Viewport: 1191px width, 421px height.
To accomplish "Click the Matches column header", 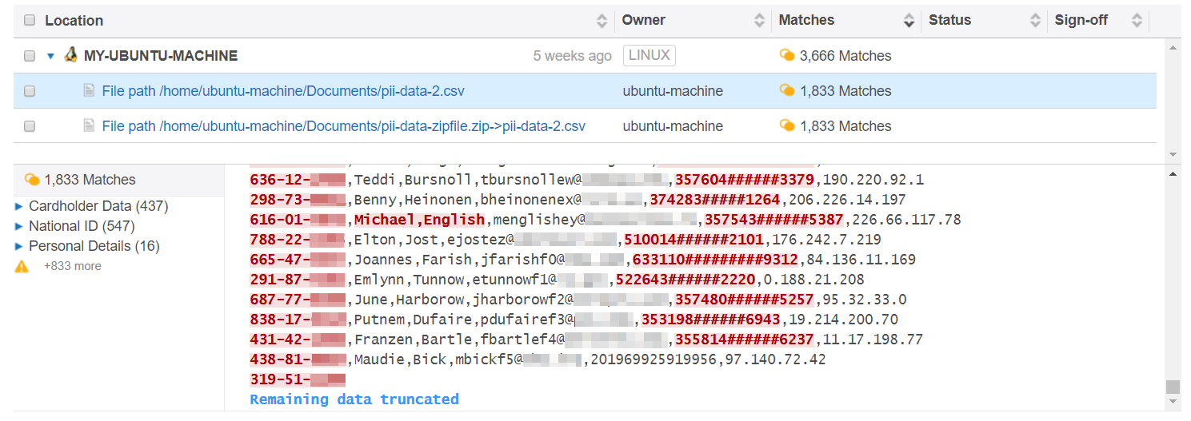I will point(806,21).
